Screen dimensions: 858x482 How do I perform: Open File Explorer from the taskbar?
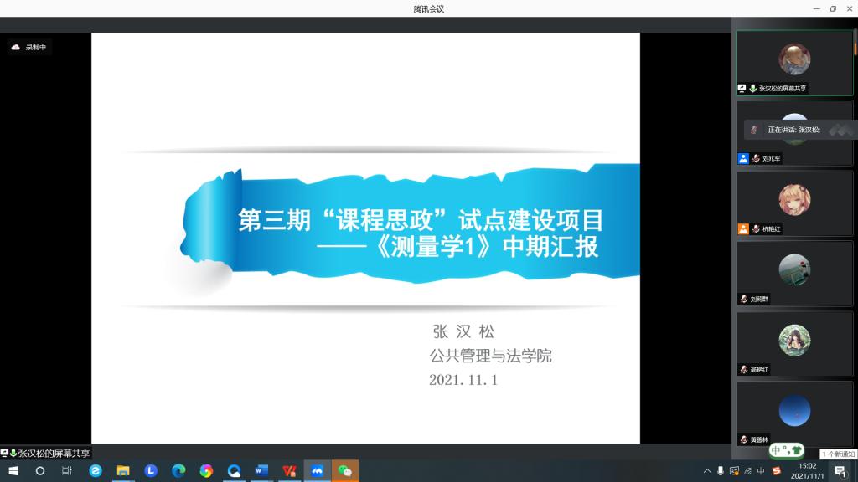(123, 471)
